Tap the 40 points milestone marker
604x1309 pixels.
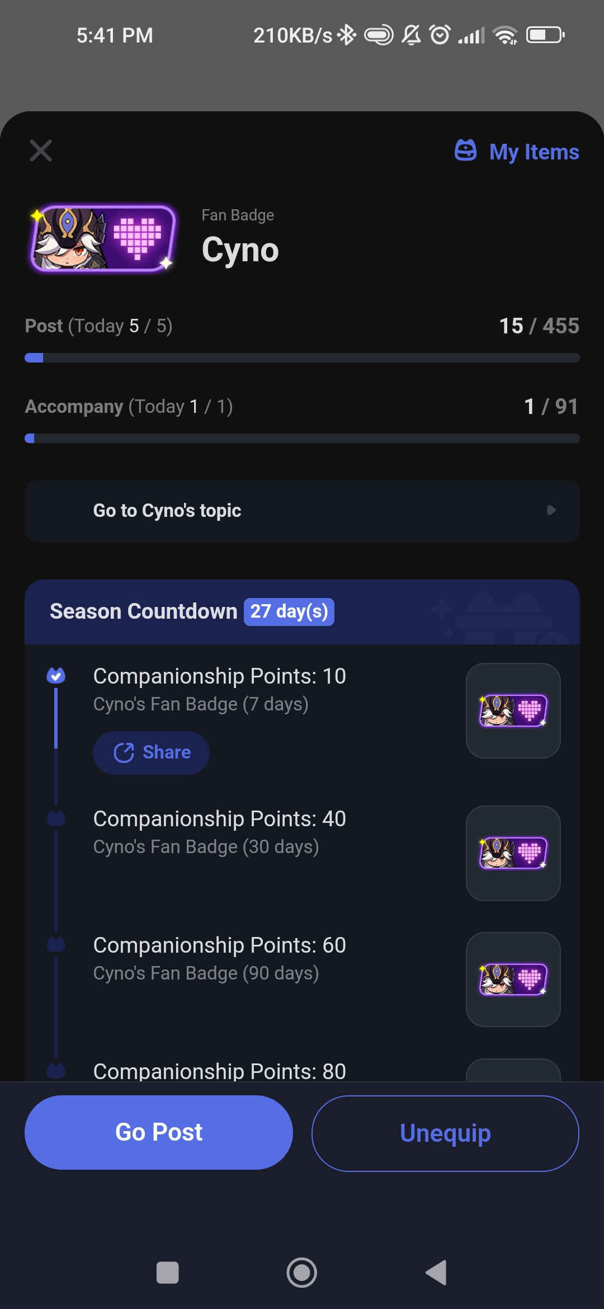point(56,819)
